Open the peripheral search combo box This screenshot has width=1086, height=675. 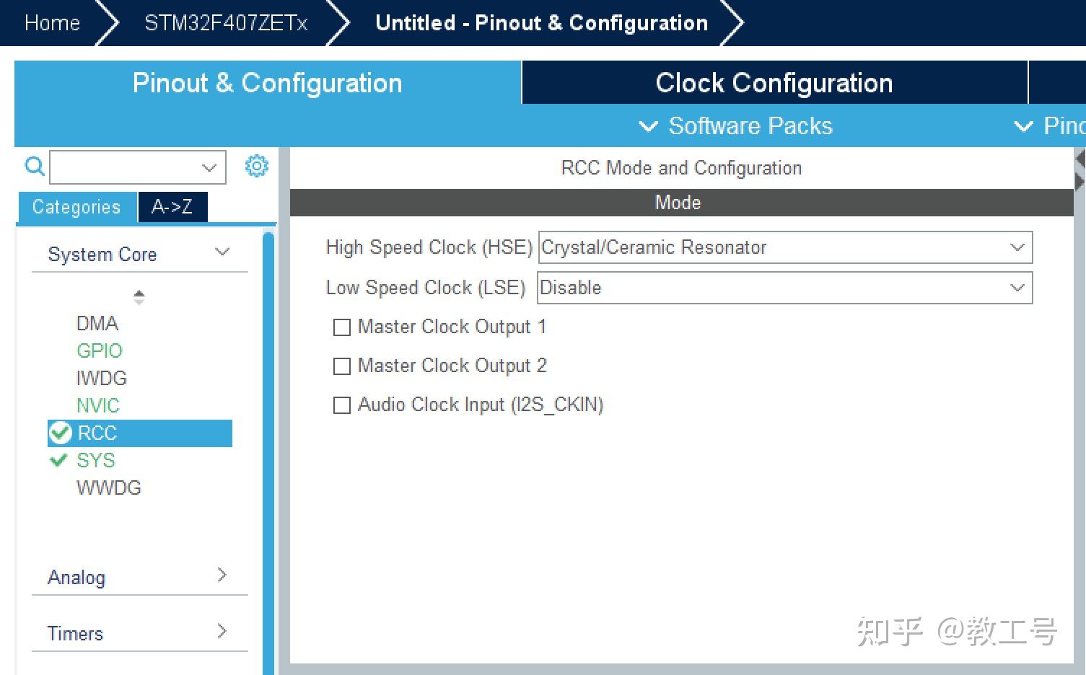[137, 167]
